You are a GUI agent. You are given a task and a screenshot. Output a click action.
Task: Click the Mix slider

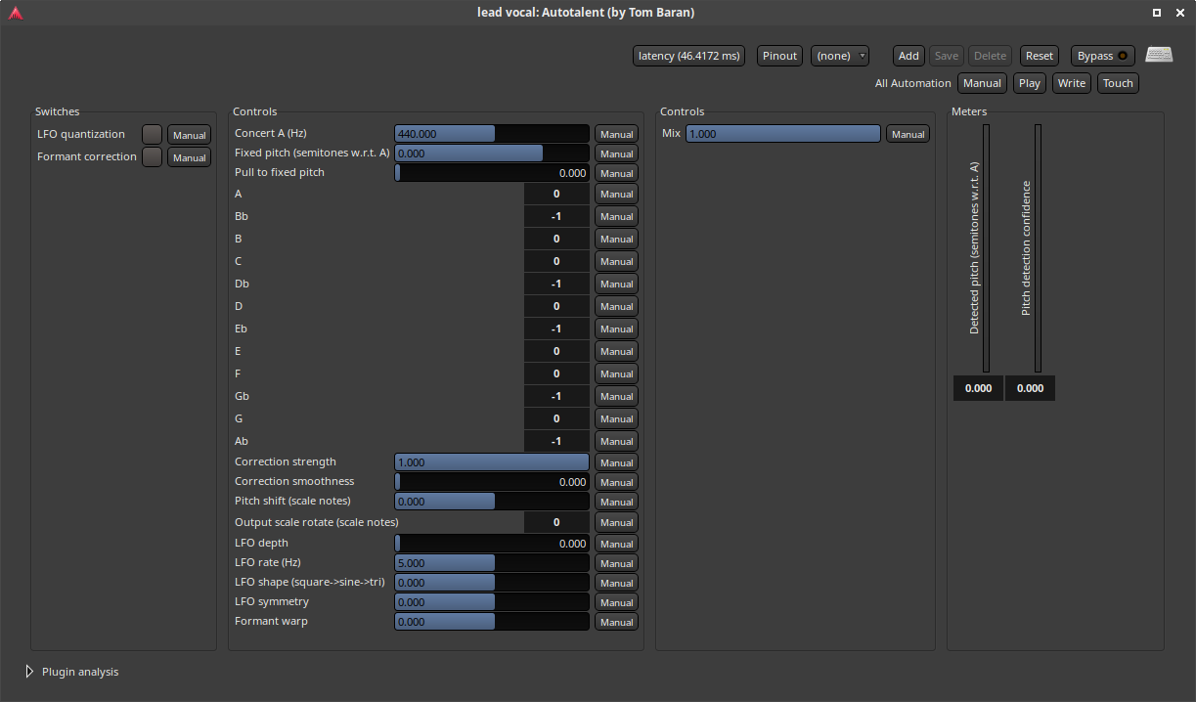coord(783,134)
